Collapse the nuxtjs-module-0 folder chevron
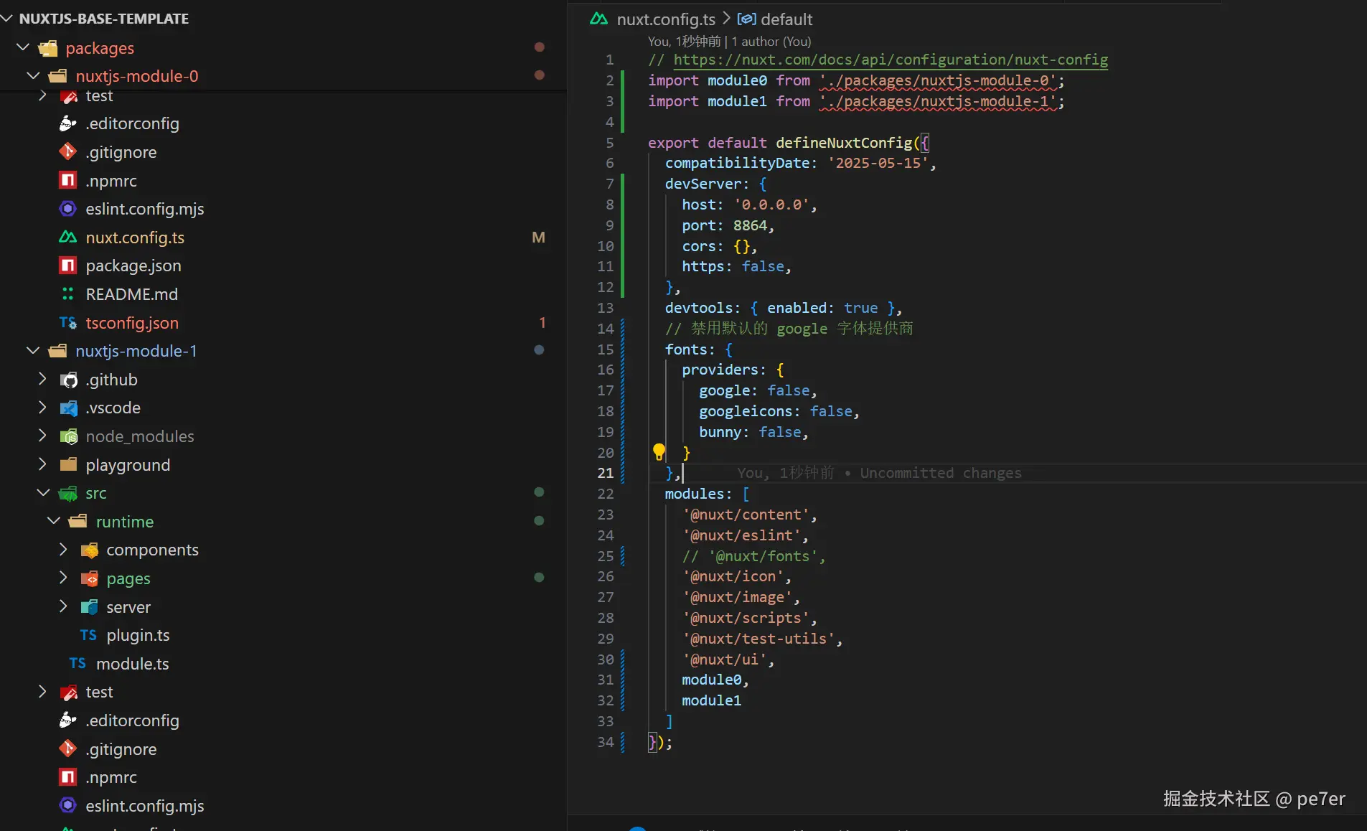 coord(33,75)
